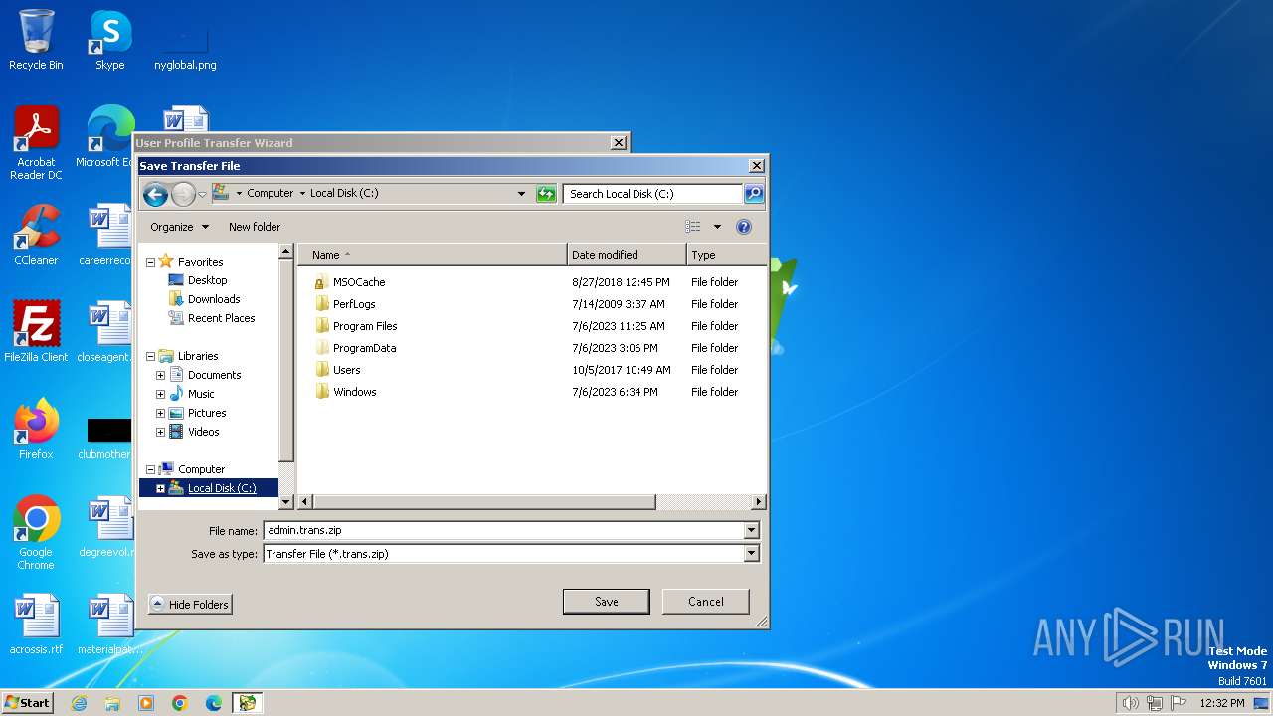This screenshot has height=716, width=1273.
Task: Open Acrobat Reader DC desktop icon
Action: click(x=36, y=143)
